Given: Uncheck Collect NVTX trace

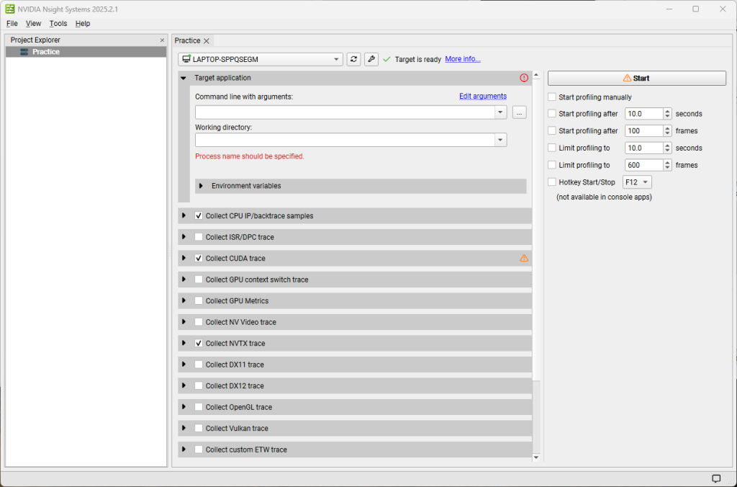Looking at the screenshot, I should pyautogui.click(x=199, y=344).
